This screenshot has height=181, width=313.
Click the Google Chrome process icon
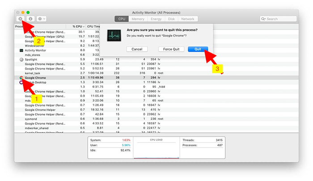tap(21, 78)
